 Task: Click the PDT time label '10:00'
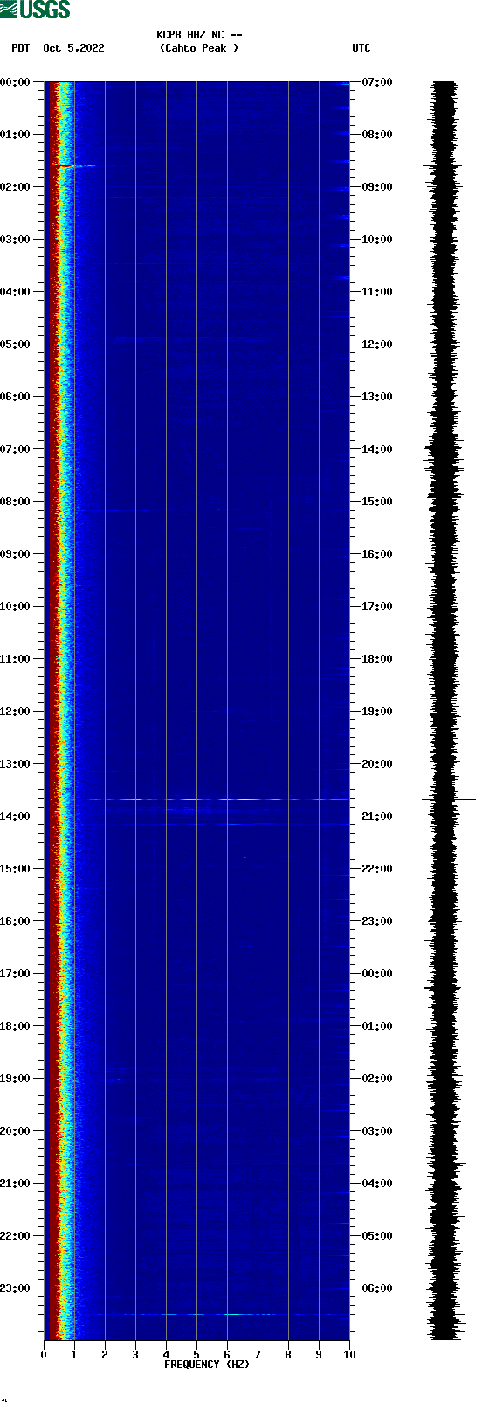15,607
